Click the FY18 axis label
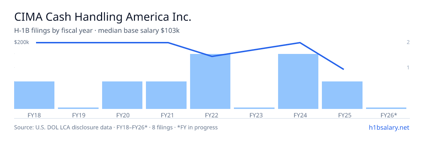The image size is (424, 141). [34, 115]
